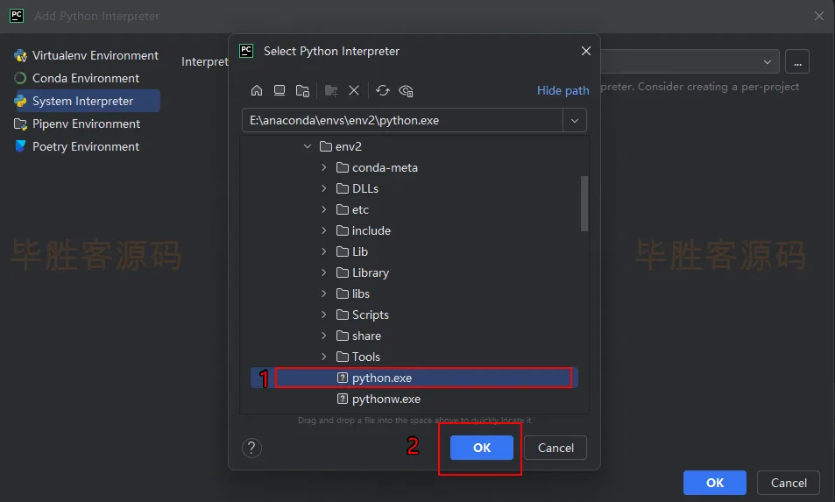Confirm with OK in Select Python Interpreter
Viewport: 835px width, 502px height.
(481, 448)
